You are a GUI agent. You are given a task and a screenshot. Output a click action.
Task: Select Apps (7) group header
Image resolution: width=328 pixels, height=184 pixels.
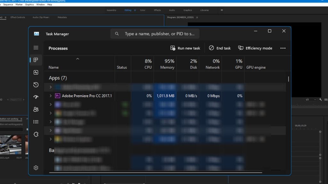tap(58, 78)
